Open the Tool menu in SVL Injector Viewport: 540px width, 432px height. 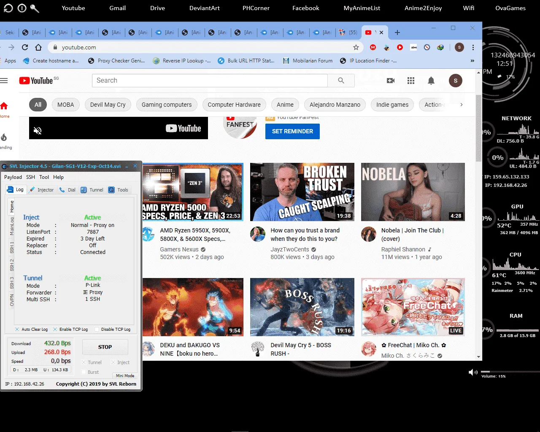[44, 177]
